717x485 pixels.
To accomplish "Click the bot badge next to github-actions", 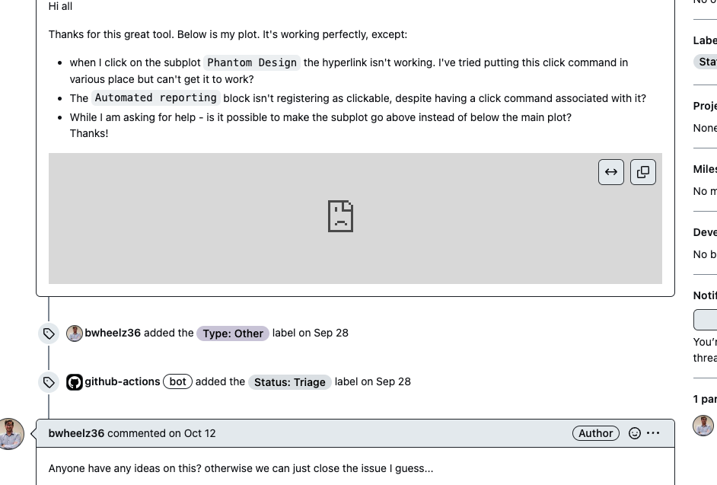I will [177, 381].
